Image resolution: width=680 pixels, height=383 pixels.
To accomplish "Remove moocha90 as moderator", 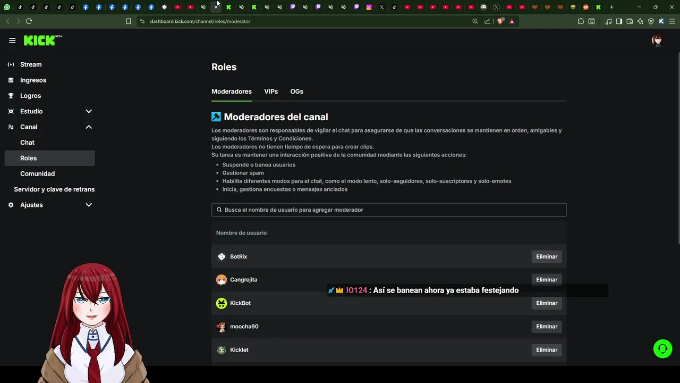I will click(547, 327).
